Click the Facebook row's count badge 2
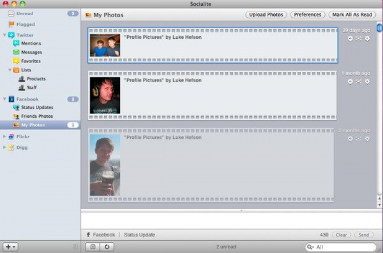383x253 pixels. tap(73, 99)
